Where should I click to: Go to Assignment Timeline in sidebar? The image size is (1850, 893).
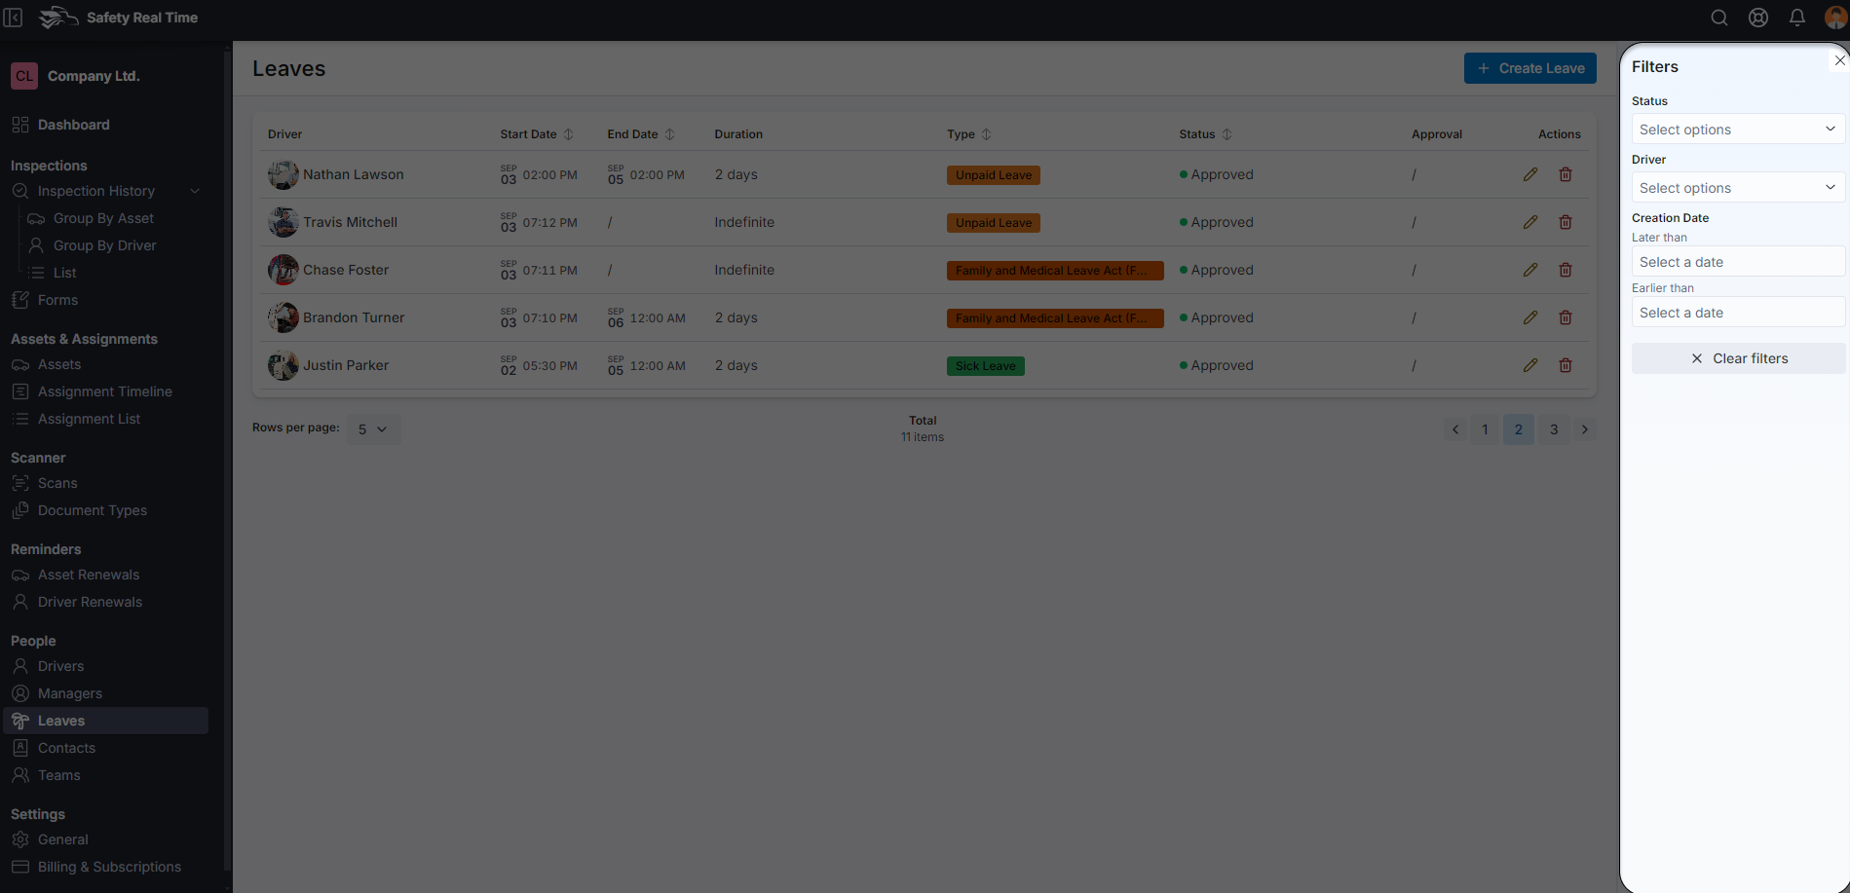coord(104,391)
